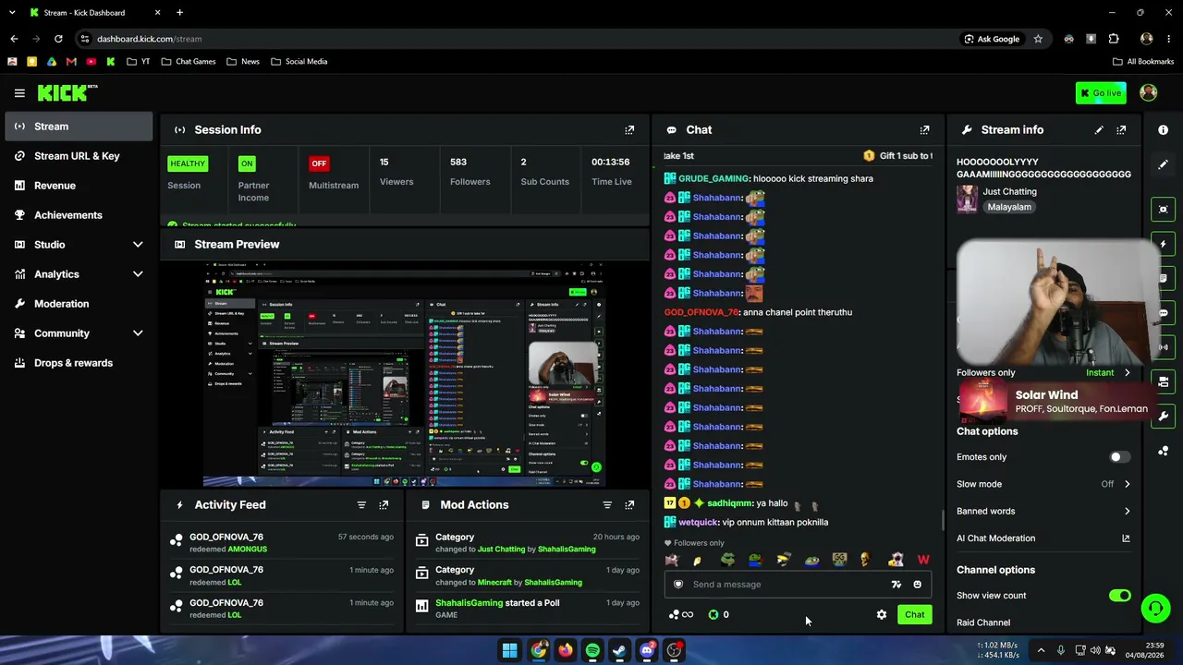Open the Windows Start button

click(509, 651)
